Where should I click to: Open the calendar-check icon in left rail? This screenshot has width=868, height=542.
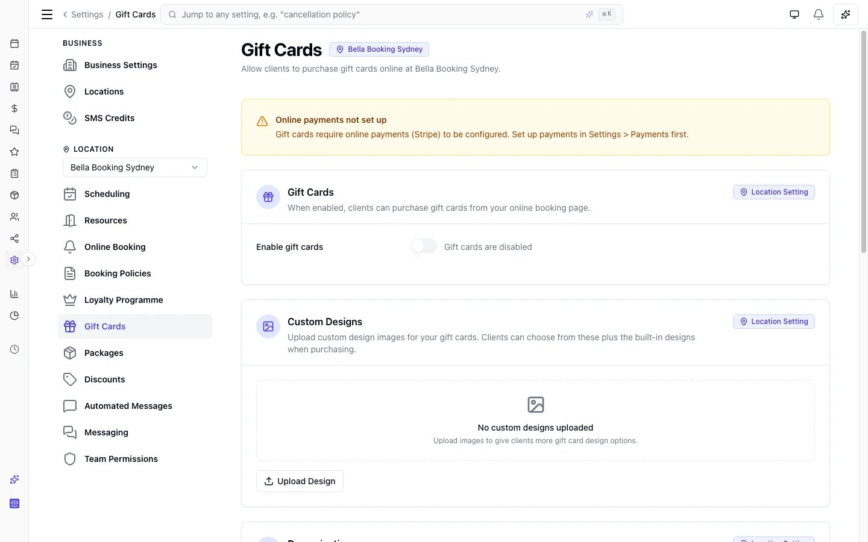(14, 65)
